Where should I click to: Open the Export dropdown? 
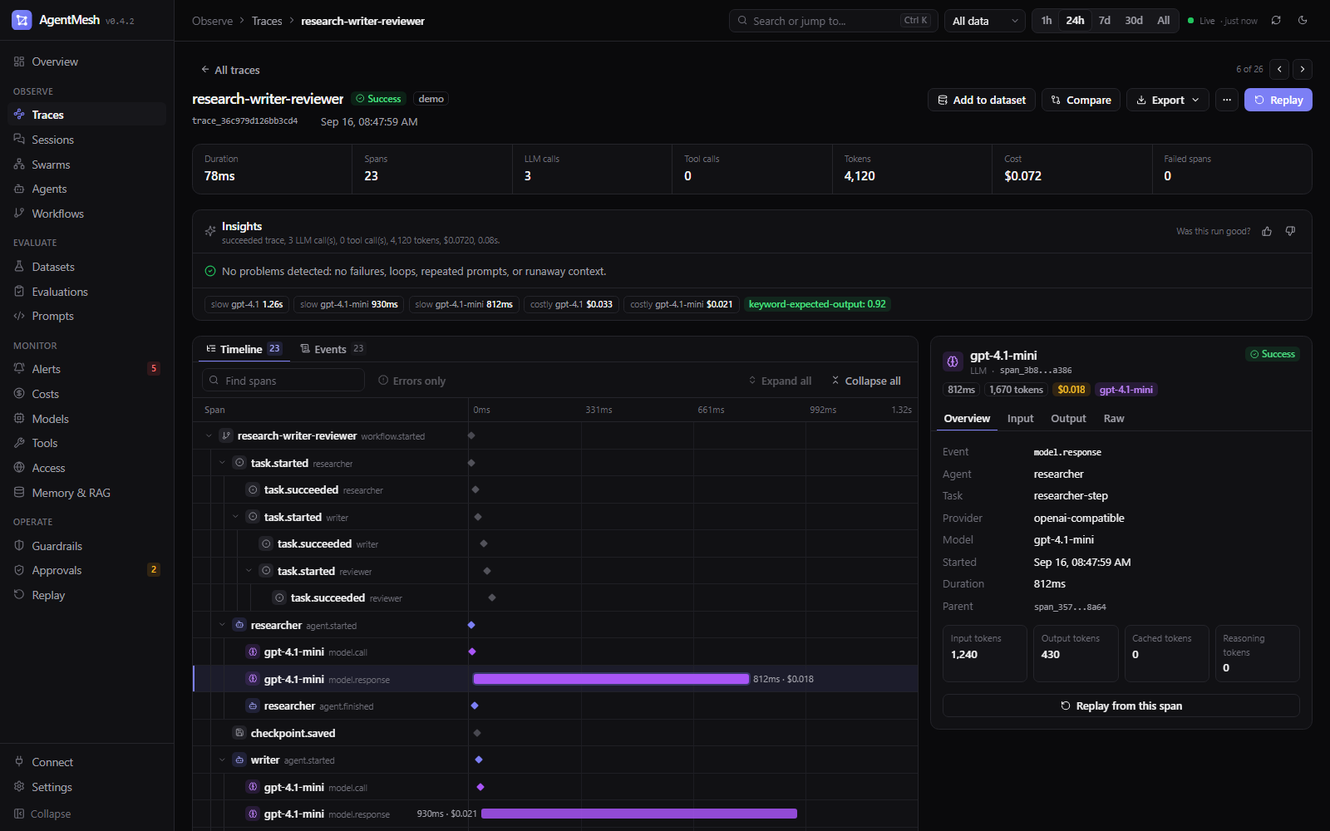coord(1168,100)
